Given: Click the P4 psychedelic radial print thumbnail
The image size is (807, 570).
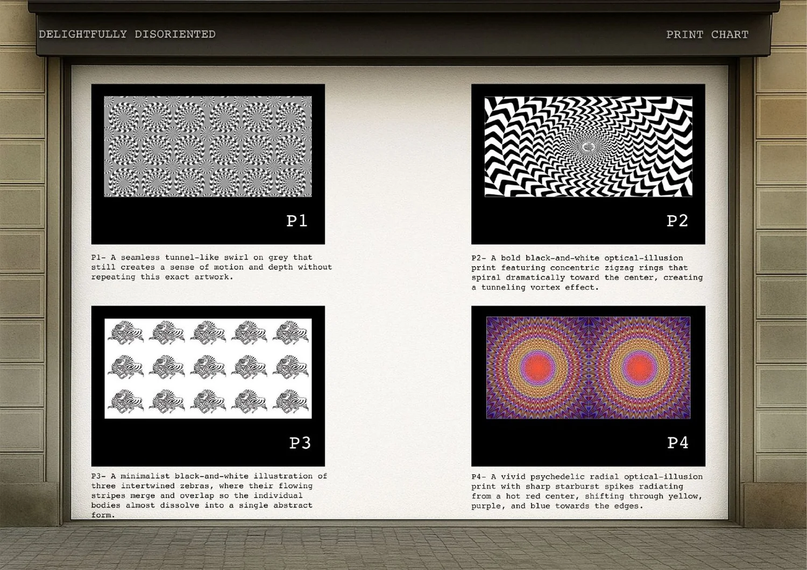Looking at the screenshot, I should pyautogui.click(x=588, y=368).
